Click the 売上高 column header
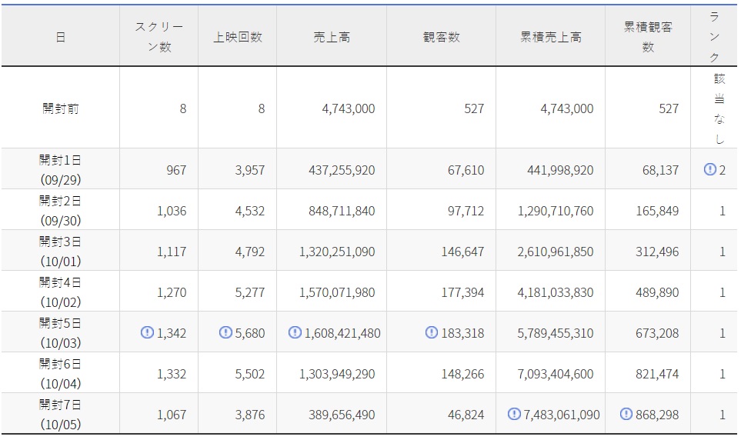The image size is (741, 440). pos(332,37)
